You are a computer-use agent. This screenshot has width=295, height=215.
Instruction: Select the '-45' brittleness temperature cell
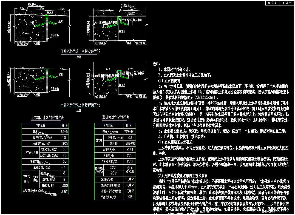click(64, 167)
